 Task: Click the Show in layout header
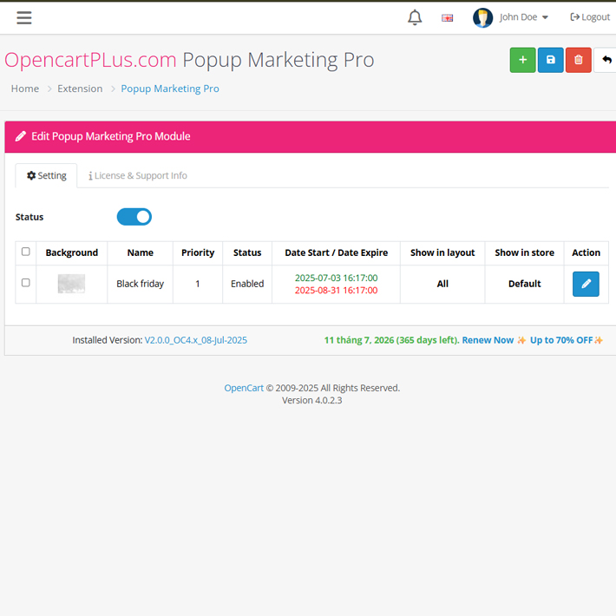click(442, 252)
